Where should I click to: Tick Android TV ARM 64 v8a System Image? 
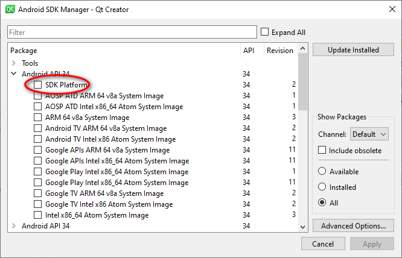[37, 128]
